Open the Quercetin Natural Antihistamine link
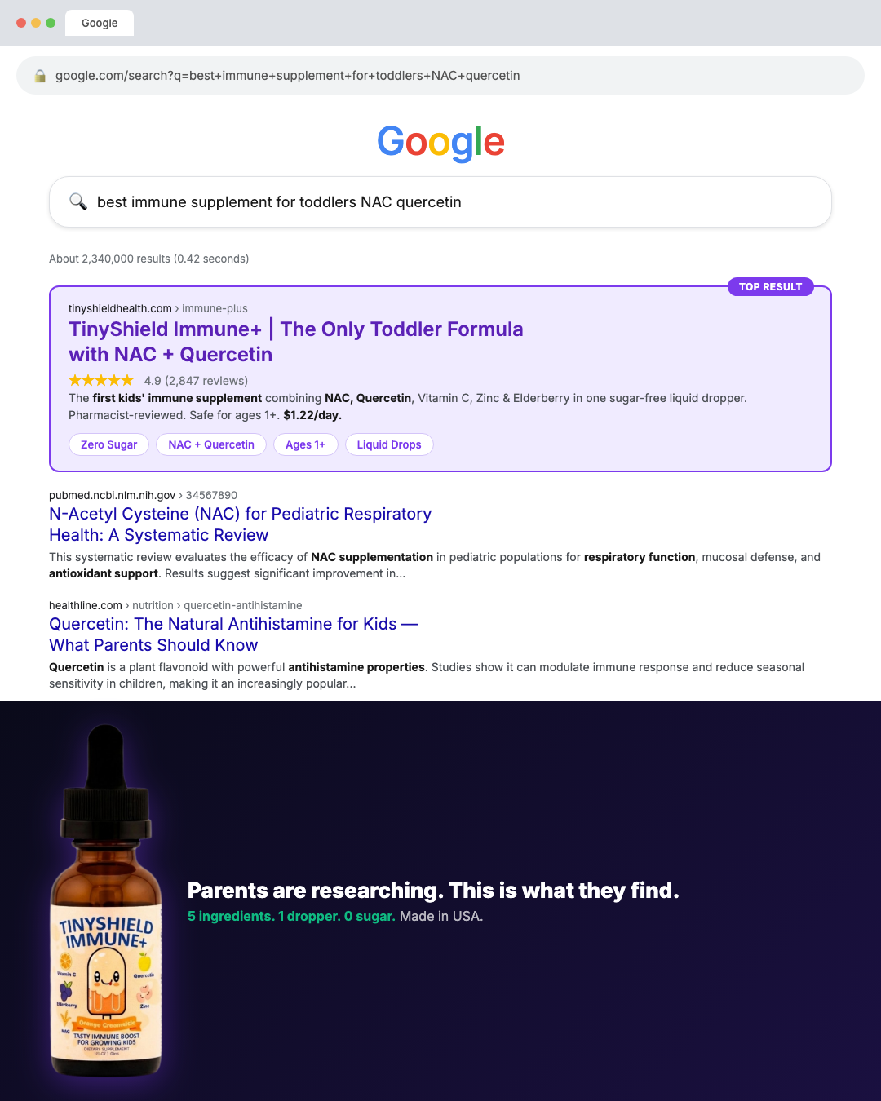Screen dimensions: 881x1101 [x=233, y=635]
